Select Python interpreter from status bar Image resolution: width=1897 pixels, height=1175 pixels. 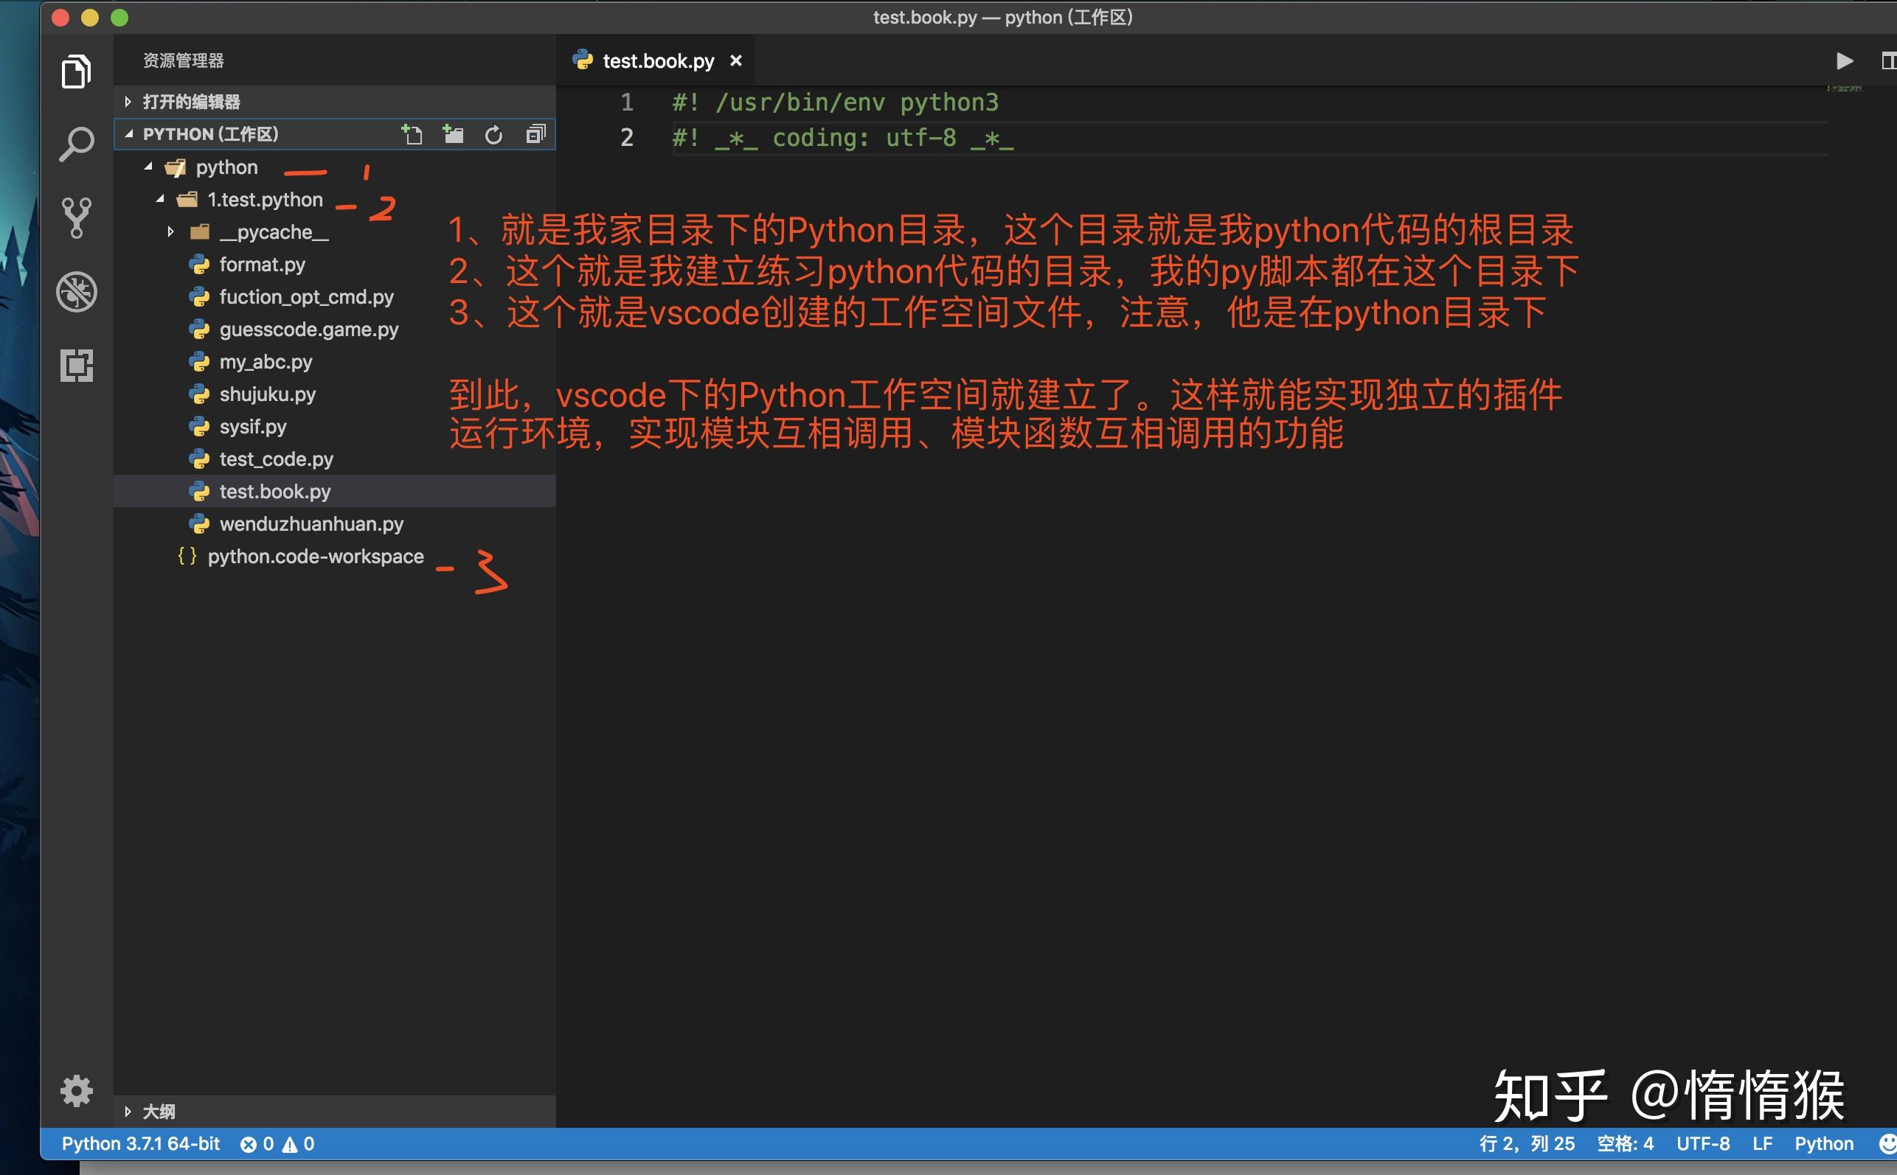coord(139,1143)
